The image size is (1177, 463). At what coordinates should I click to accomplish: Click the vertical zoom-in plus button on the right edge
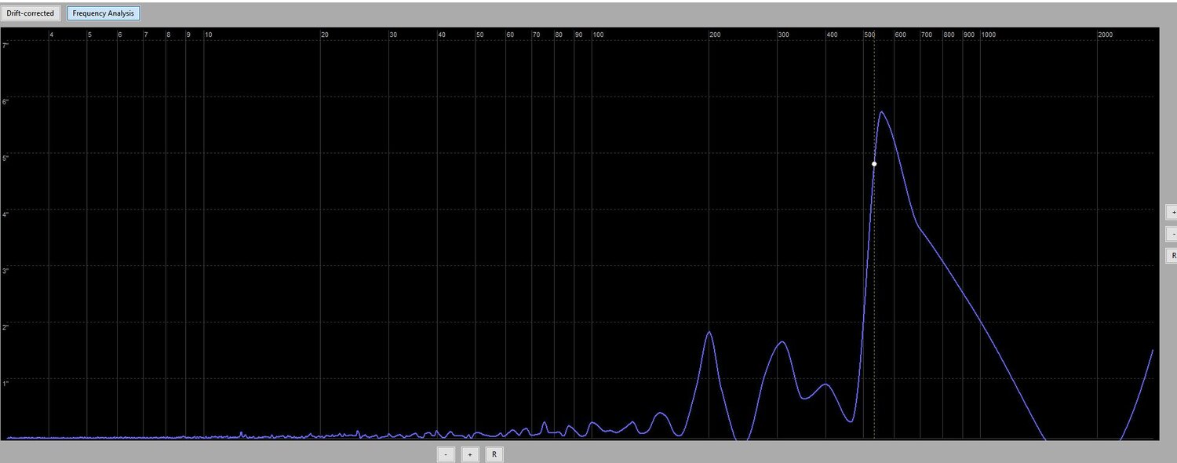1172,211
